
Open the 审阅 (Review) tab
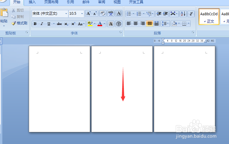click(102, 2)
